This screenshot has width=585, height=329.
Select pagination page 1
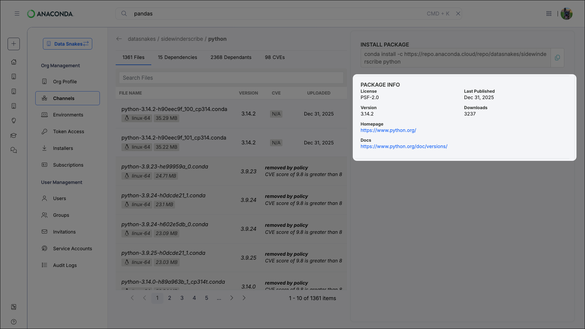(157, 298)
